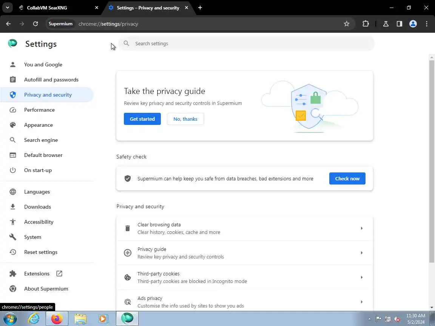
Task: Open a new tab with plus button
Action: 200,8
